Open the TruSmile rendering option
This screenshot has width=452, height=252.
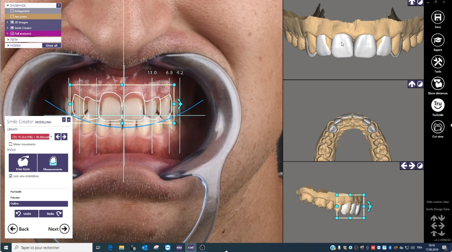click(438, 105)
